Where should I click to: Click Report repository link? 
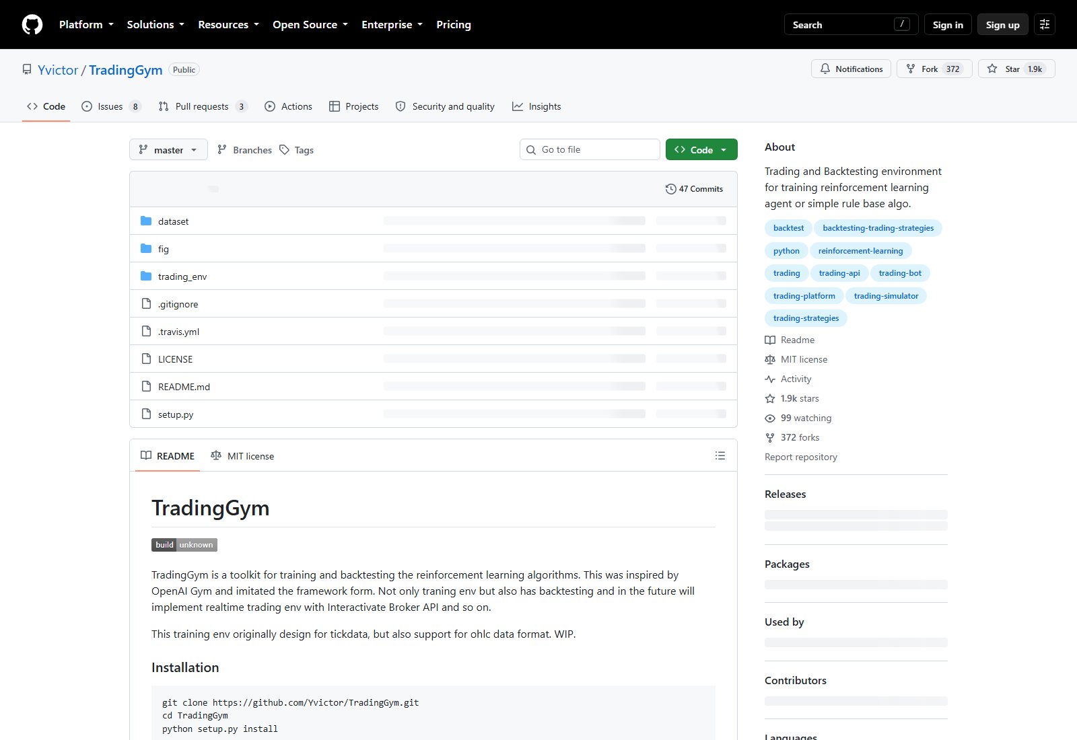click(x=801, y=457)
